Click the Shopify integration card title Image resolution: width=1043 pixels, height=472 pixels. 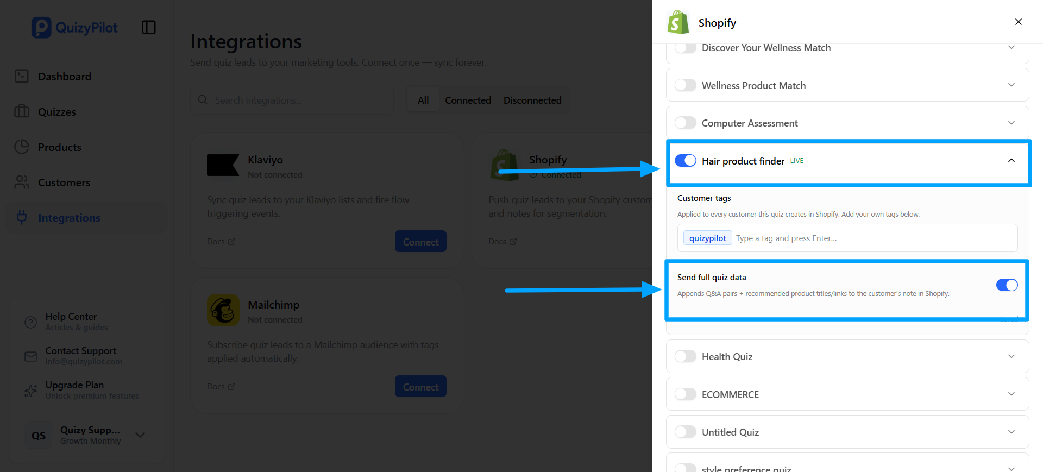tap(548, 160)
